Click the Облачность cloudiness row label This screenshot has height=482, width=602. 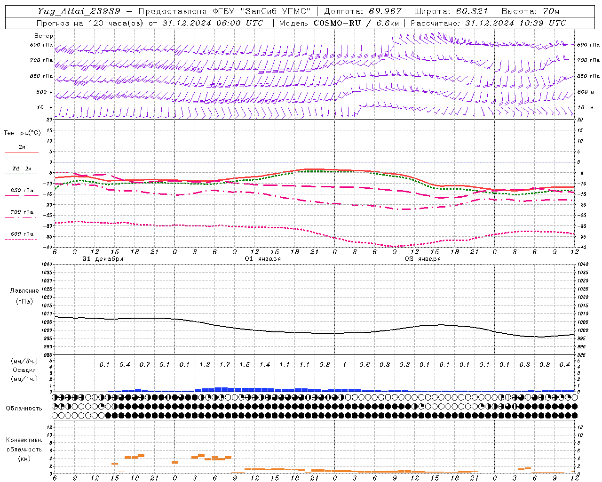(24, 409)
